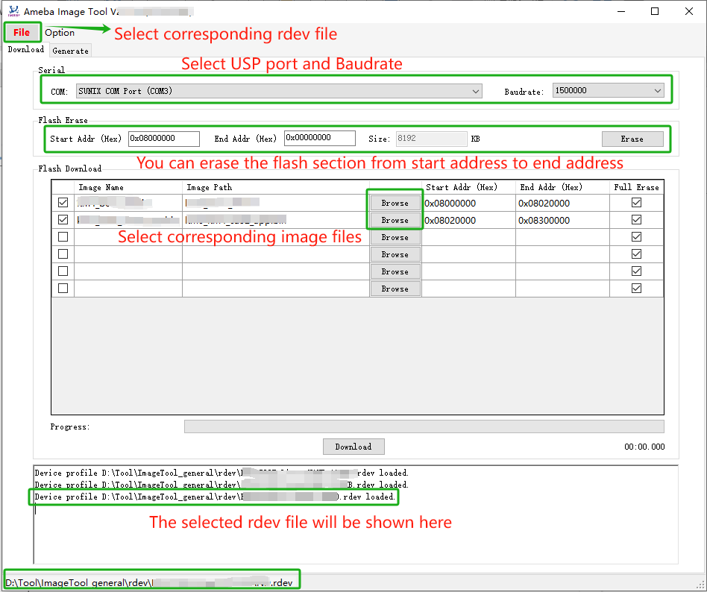Click Browse for the second image row
This screenshot has width=707, height=592.
point(395,220)
